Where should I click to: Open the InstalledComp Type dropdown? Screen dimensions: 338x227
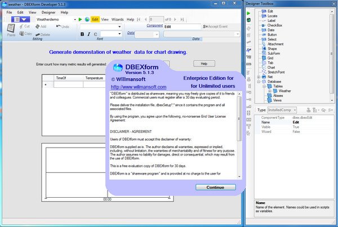[295, 110]
